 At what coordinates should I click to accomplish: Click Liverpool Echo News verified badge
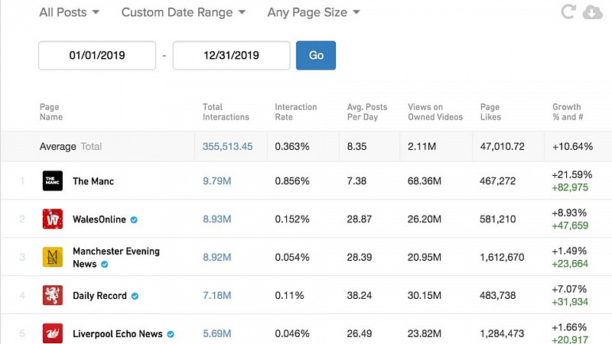tap(171, 334)
